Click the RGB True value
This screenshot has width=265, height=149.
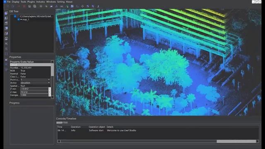point(23,71)
